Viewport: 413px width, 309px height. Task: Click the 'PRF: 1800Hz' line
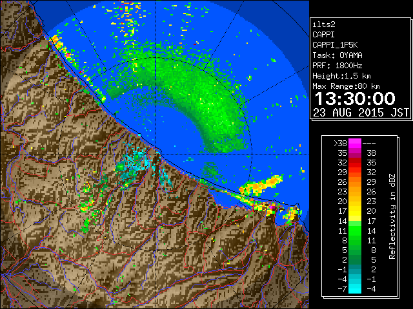[x=337, y=66]
